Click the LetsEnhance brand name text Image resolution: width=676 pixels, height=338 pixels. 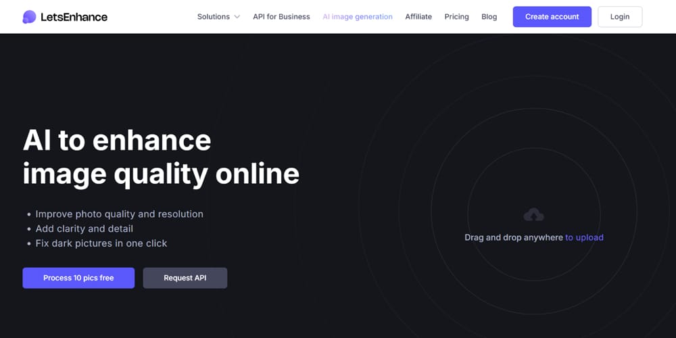(x=74, y=17)
